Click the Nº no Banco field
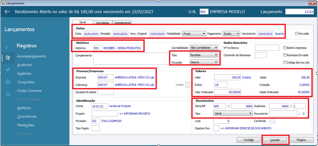This screenshot has height=146, width=318. [267, 48]
